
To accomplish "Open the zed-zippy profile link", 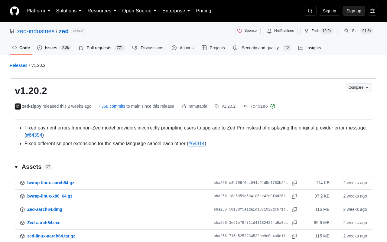I will click(x=32, y=106).
